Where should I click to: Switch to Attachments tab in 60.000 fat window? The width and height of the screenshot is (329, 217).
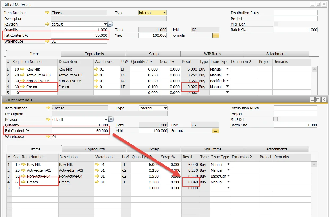coord(277,149)
